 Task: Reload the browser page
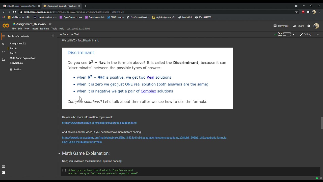tap(14, 12)
